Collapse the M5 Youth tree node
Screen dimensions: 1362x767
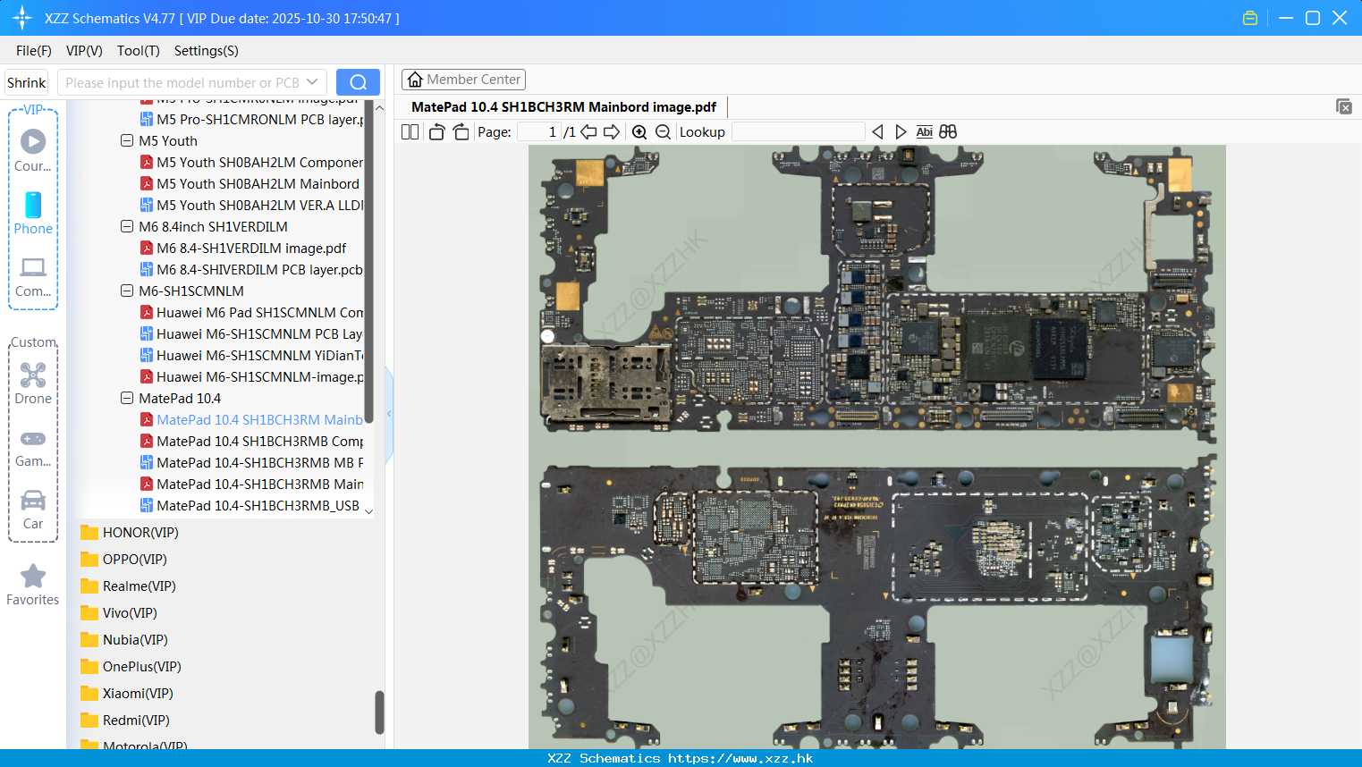tap(127, 140)
